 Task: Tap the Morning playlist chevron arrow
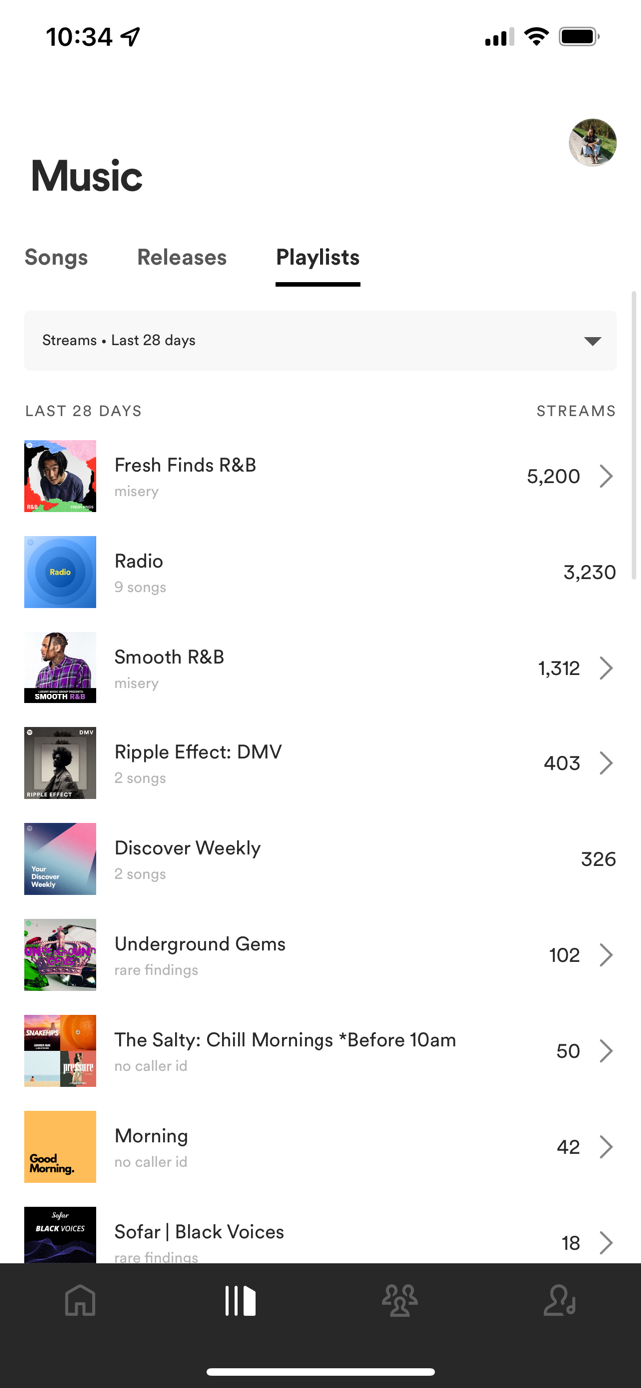tap(606, 1147)
